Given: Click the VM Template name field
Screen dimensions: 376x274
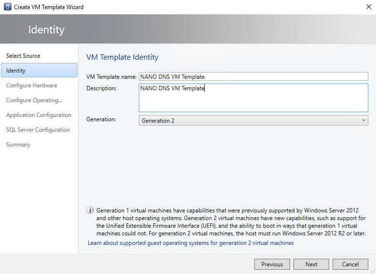Looking at the screenshot, I should pos(253,76).
